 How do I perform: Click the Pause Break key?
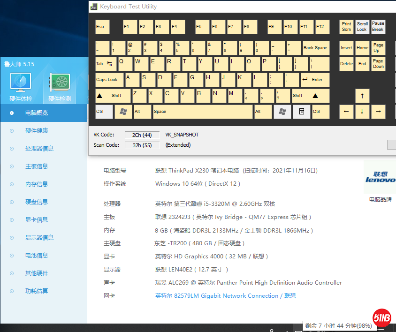(x=378, y=27)
